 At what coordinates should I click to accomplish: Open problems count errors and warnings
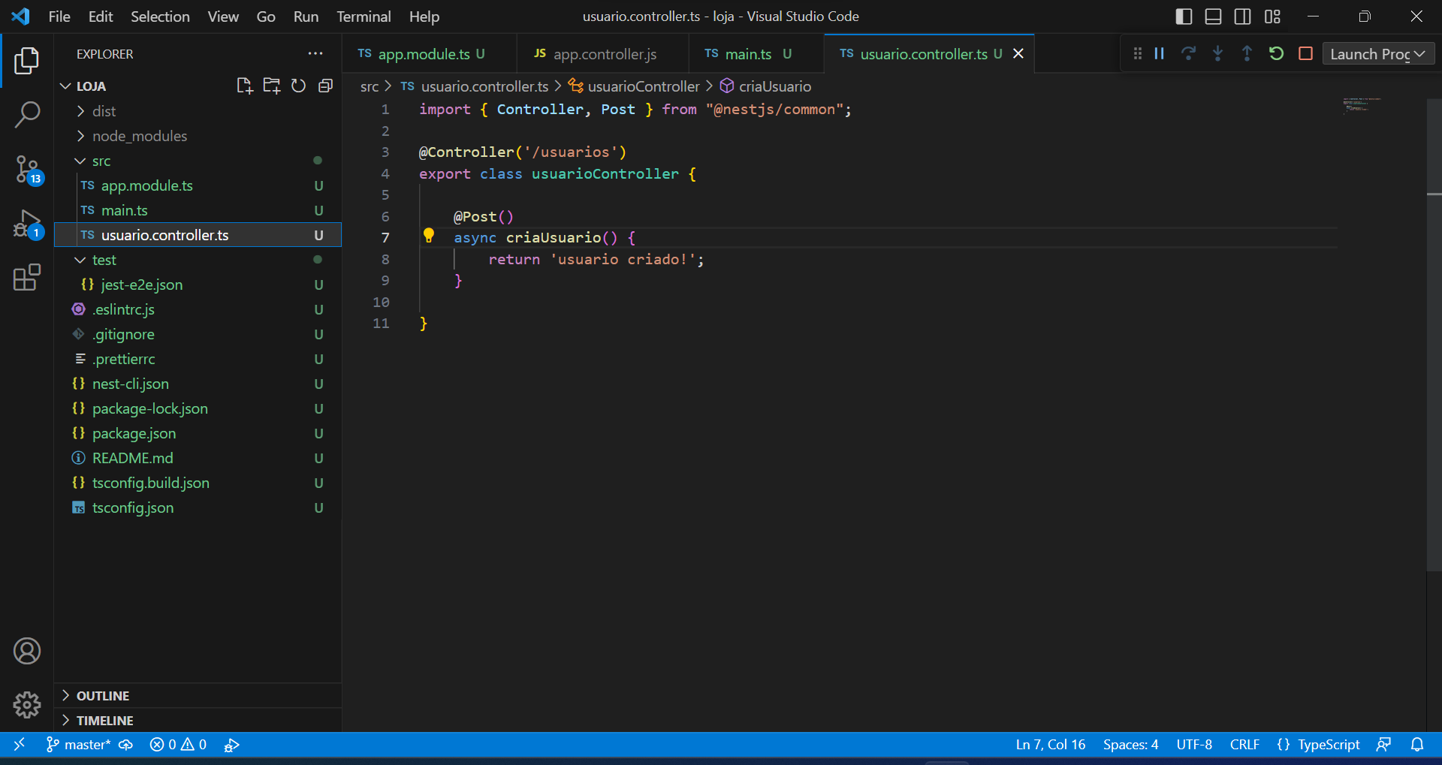pyautogui.click(x=178, y=744)
